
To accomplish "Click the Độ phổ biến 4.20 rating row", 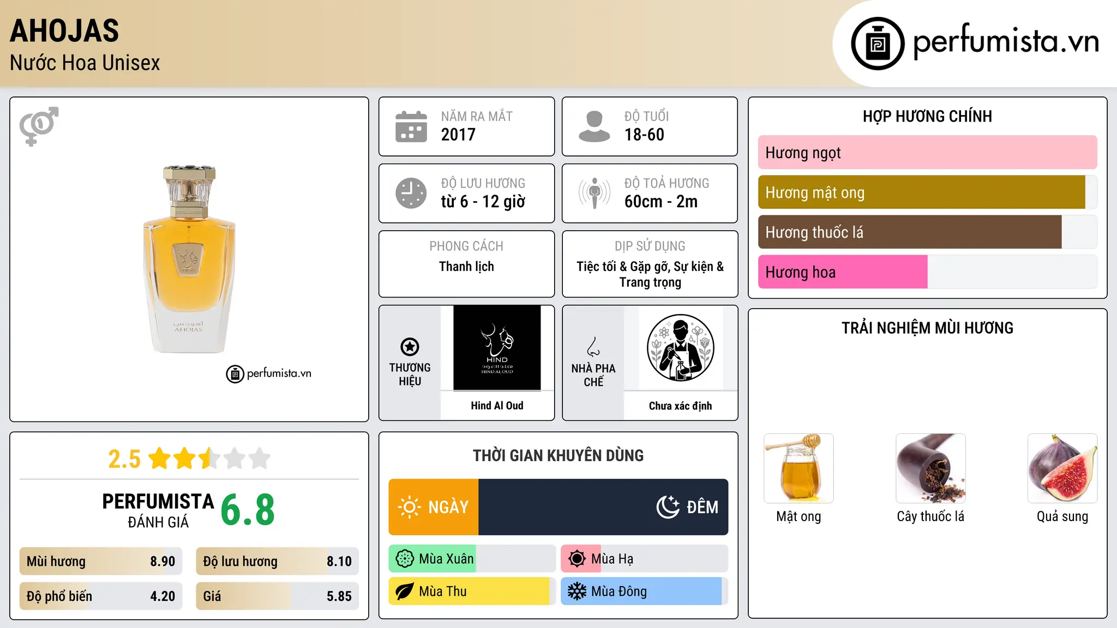I will coord(101,596).
